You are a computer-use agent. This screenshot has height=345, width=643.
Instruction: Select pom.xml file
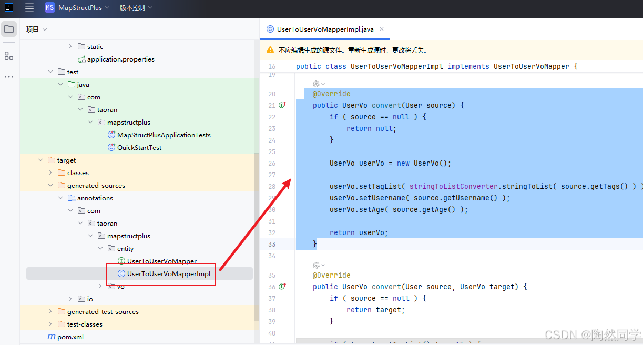click(70, 337)
